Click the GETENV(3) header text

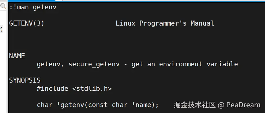click(27, 23)
